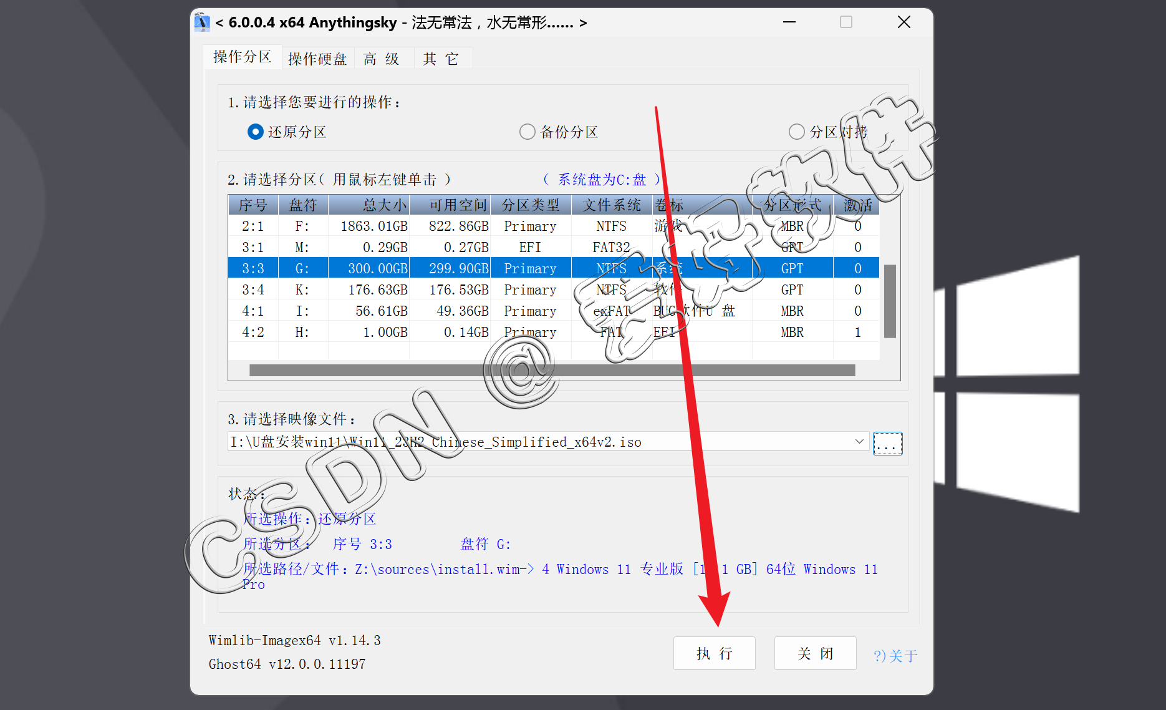Select partition row 4:2 drive H:
This screenshot has height=710, width=1166.
tap(553, 332)
